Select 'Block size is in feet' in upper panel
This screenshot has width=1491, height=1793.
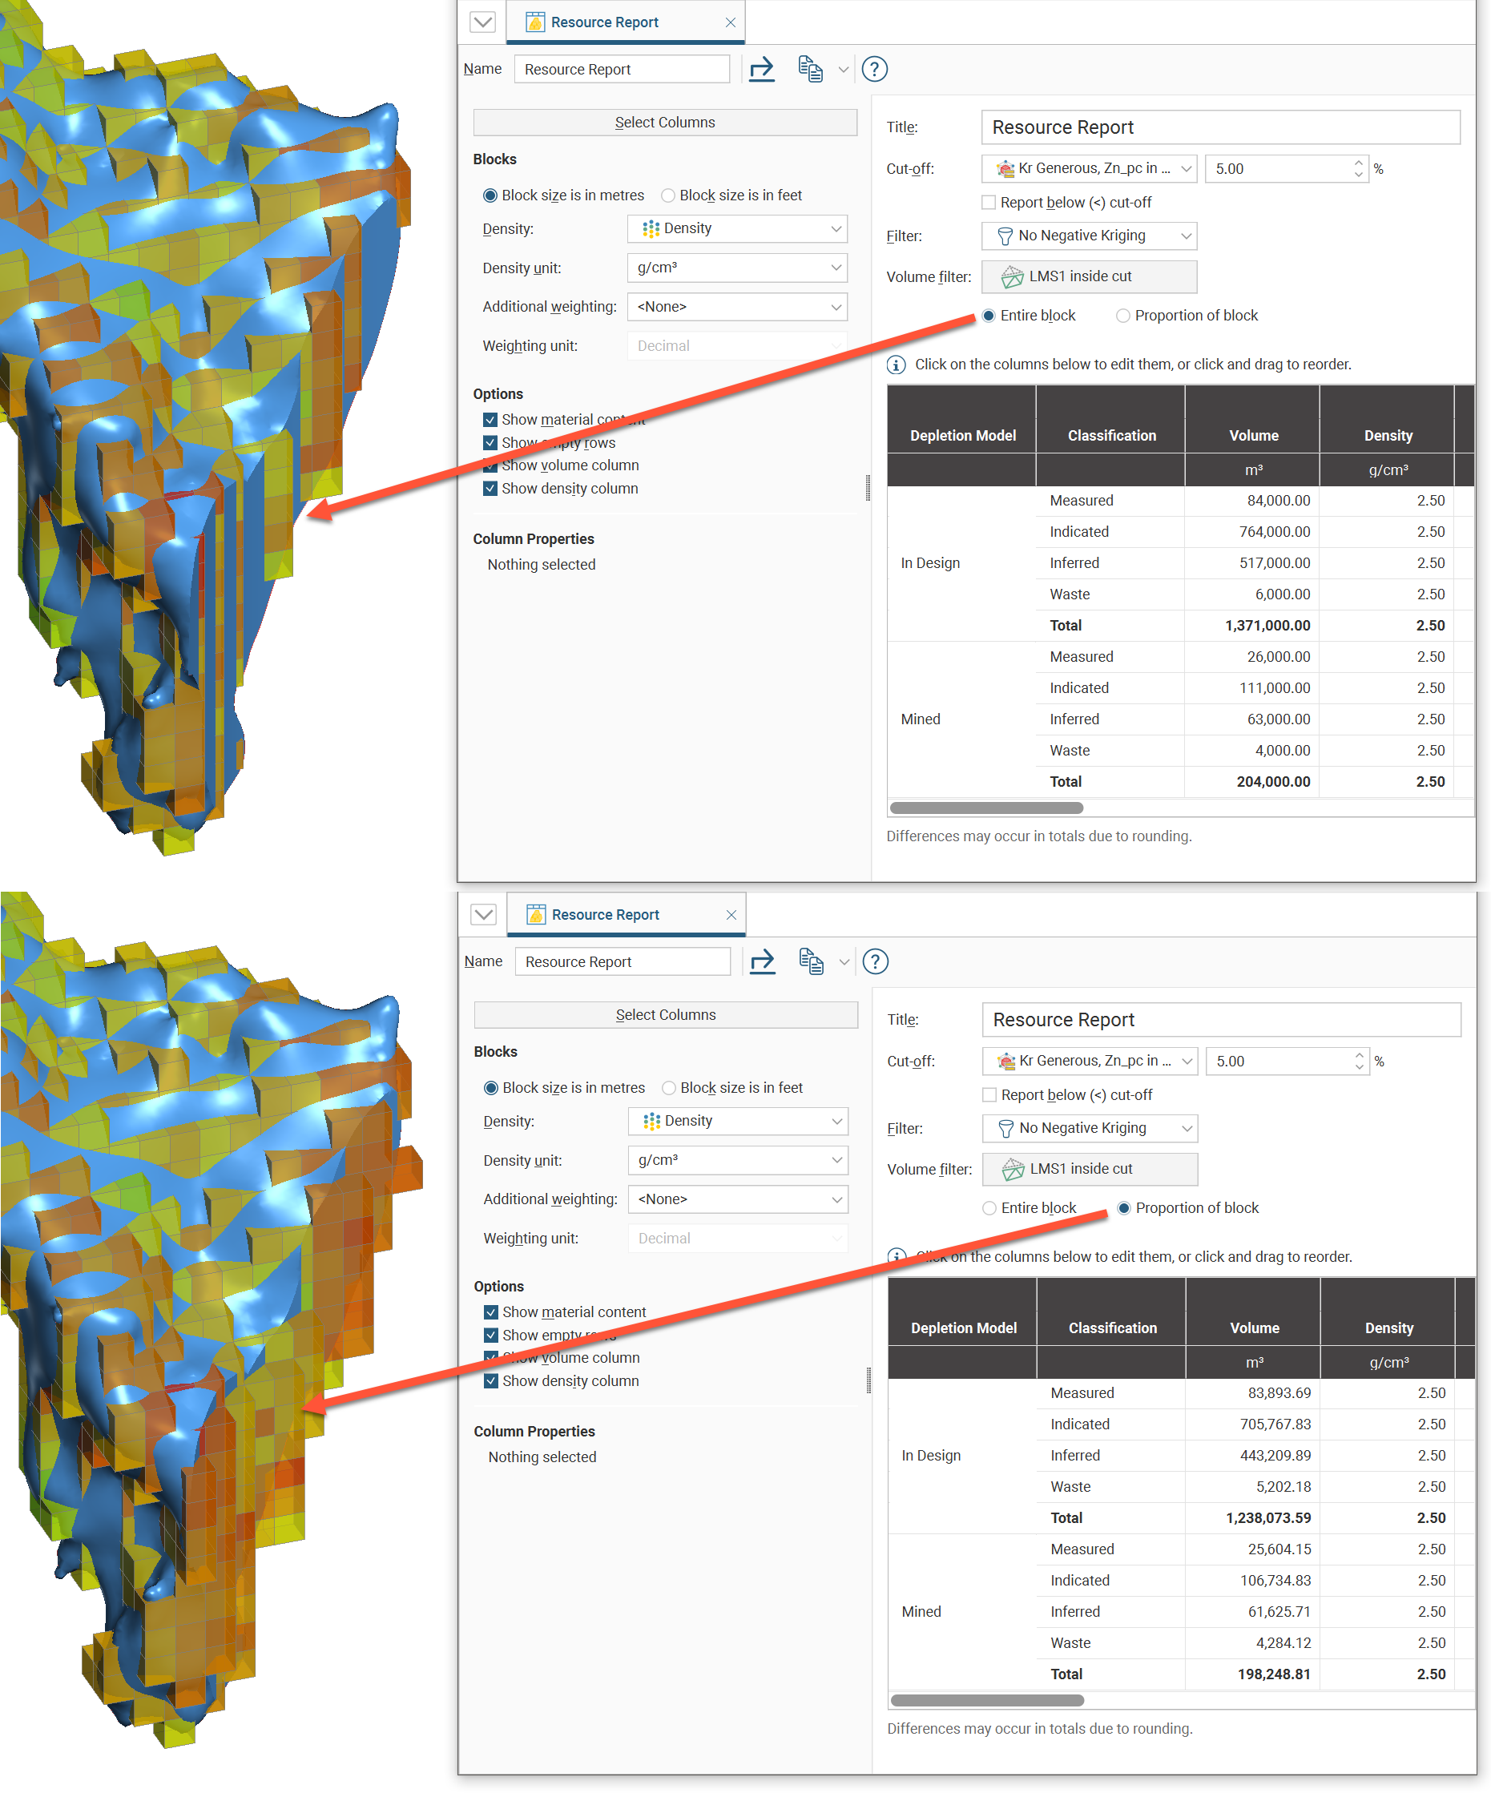[x=669, y=195]
